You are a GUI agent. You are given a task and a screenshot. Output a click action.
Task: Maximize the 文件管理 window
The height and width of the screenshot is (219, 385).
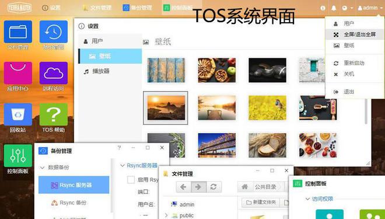click(x=272, y=171)
